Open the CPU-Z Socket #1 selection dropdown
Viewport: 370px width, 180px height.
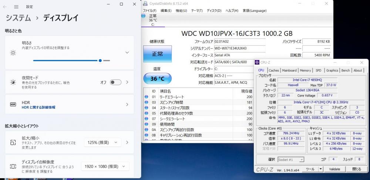(291, 160)
